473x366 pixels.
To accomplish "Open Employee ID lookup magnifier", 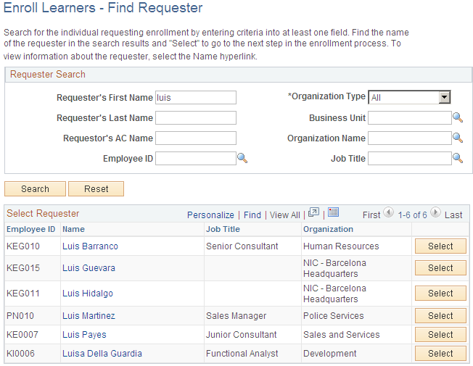I will click(242, 158).
